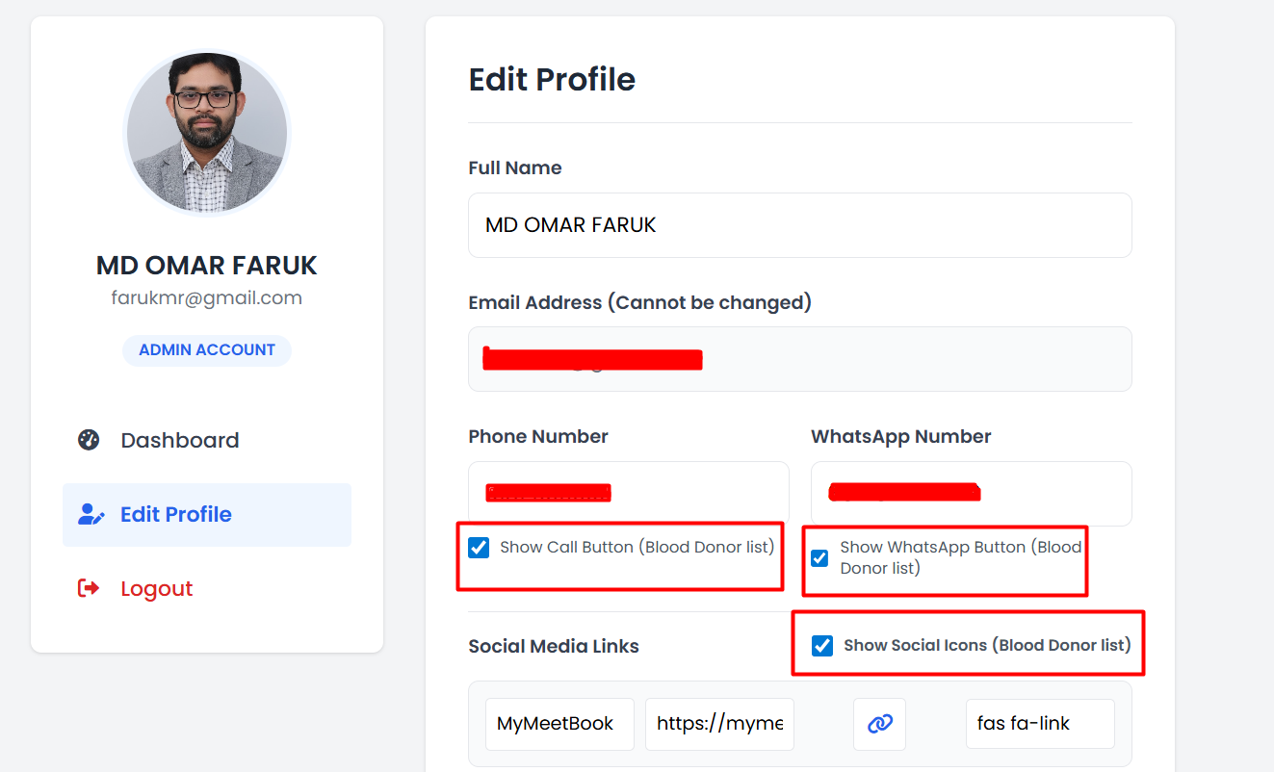Viewport: 1274px width, 772px height.
Task: Click the WhatsApp Number input
Action: [x=971, y=493]
